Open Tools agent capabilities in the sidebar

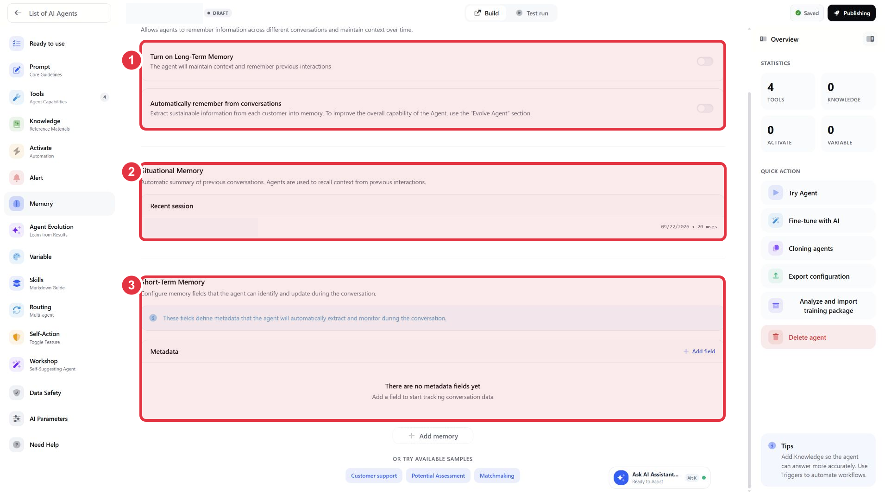pyautogui.click(x=59, y=97)
